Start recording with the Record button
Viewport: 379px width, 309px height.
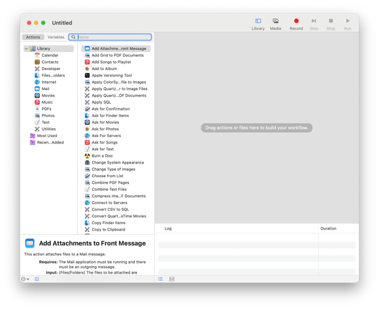click(296, 24)
